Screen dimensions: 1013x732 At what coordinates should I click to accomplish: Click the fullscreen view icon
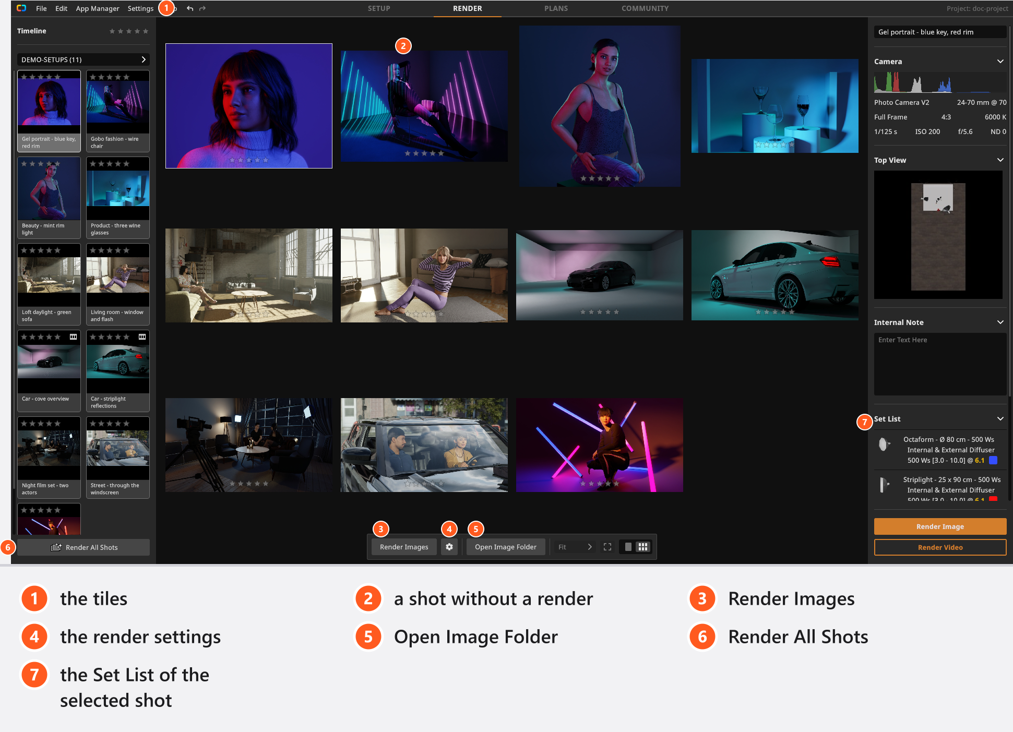pyautogui.click(x=607, y=547)
